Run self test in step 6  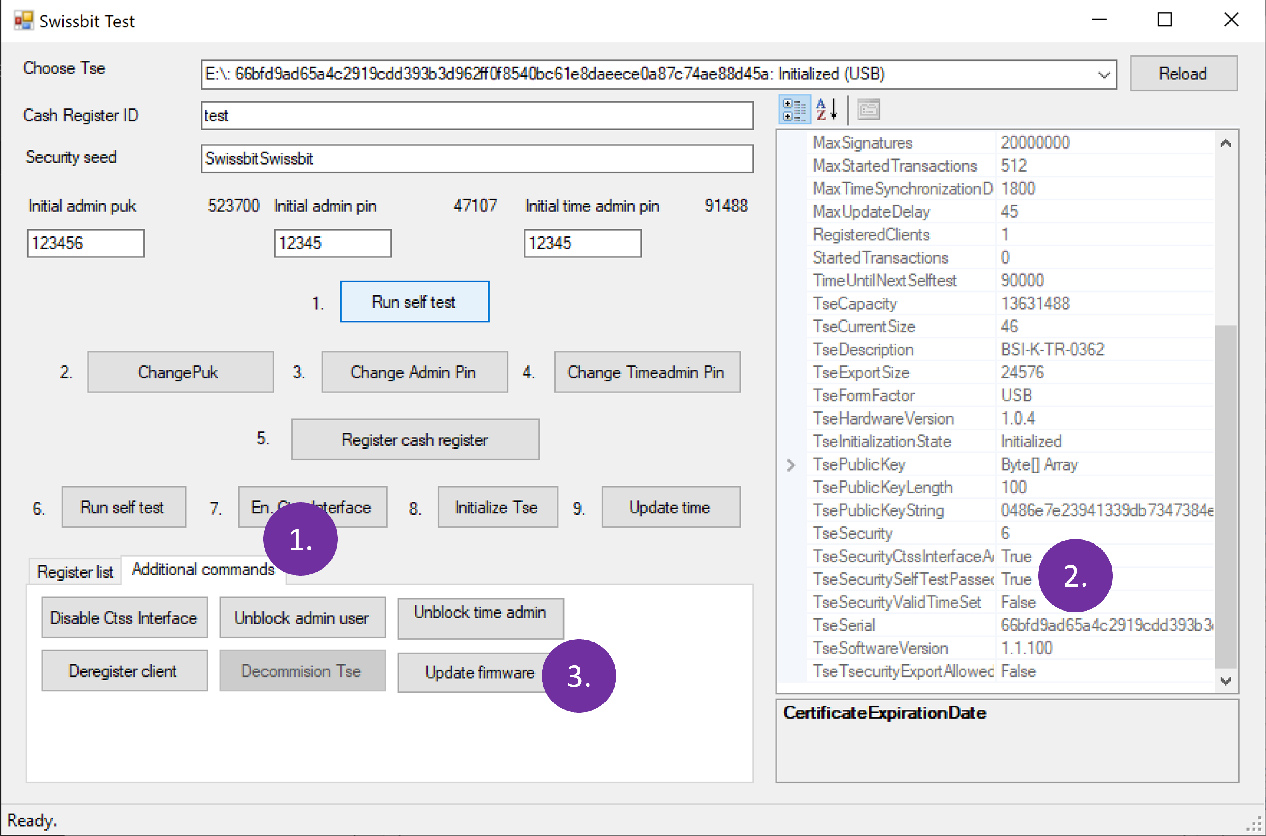tap(124, 507)
